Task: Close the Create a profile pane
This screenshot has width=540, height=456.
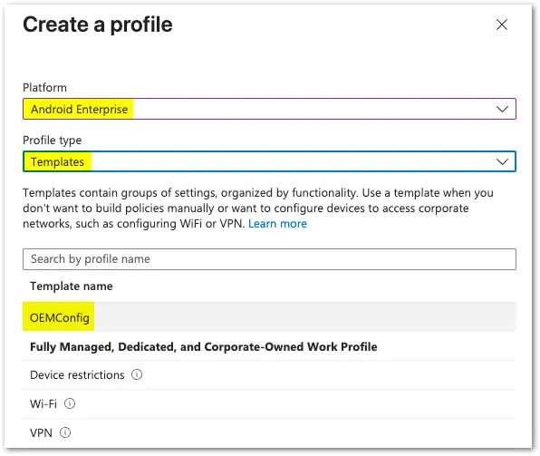Action: pos(502,24)
